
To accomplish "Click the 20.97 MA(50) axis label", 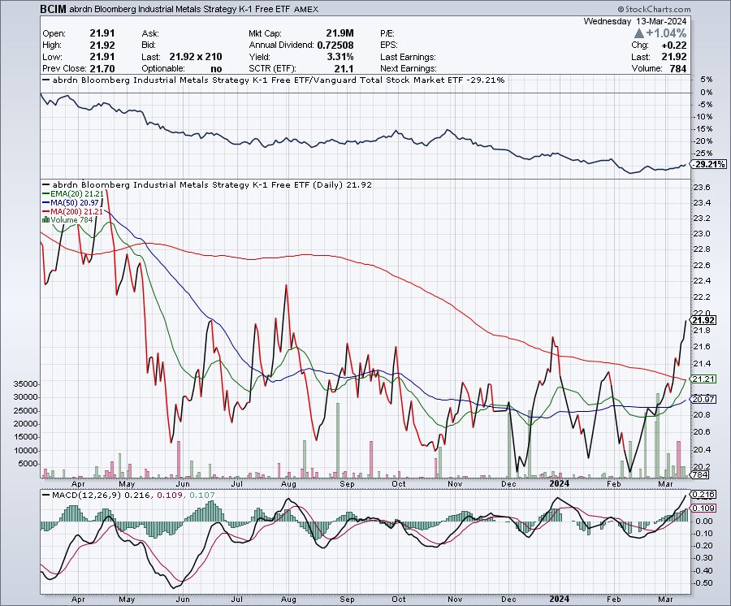I will coord(703,399).
